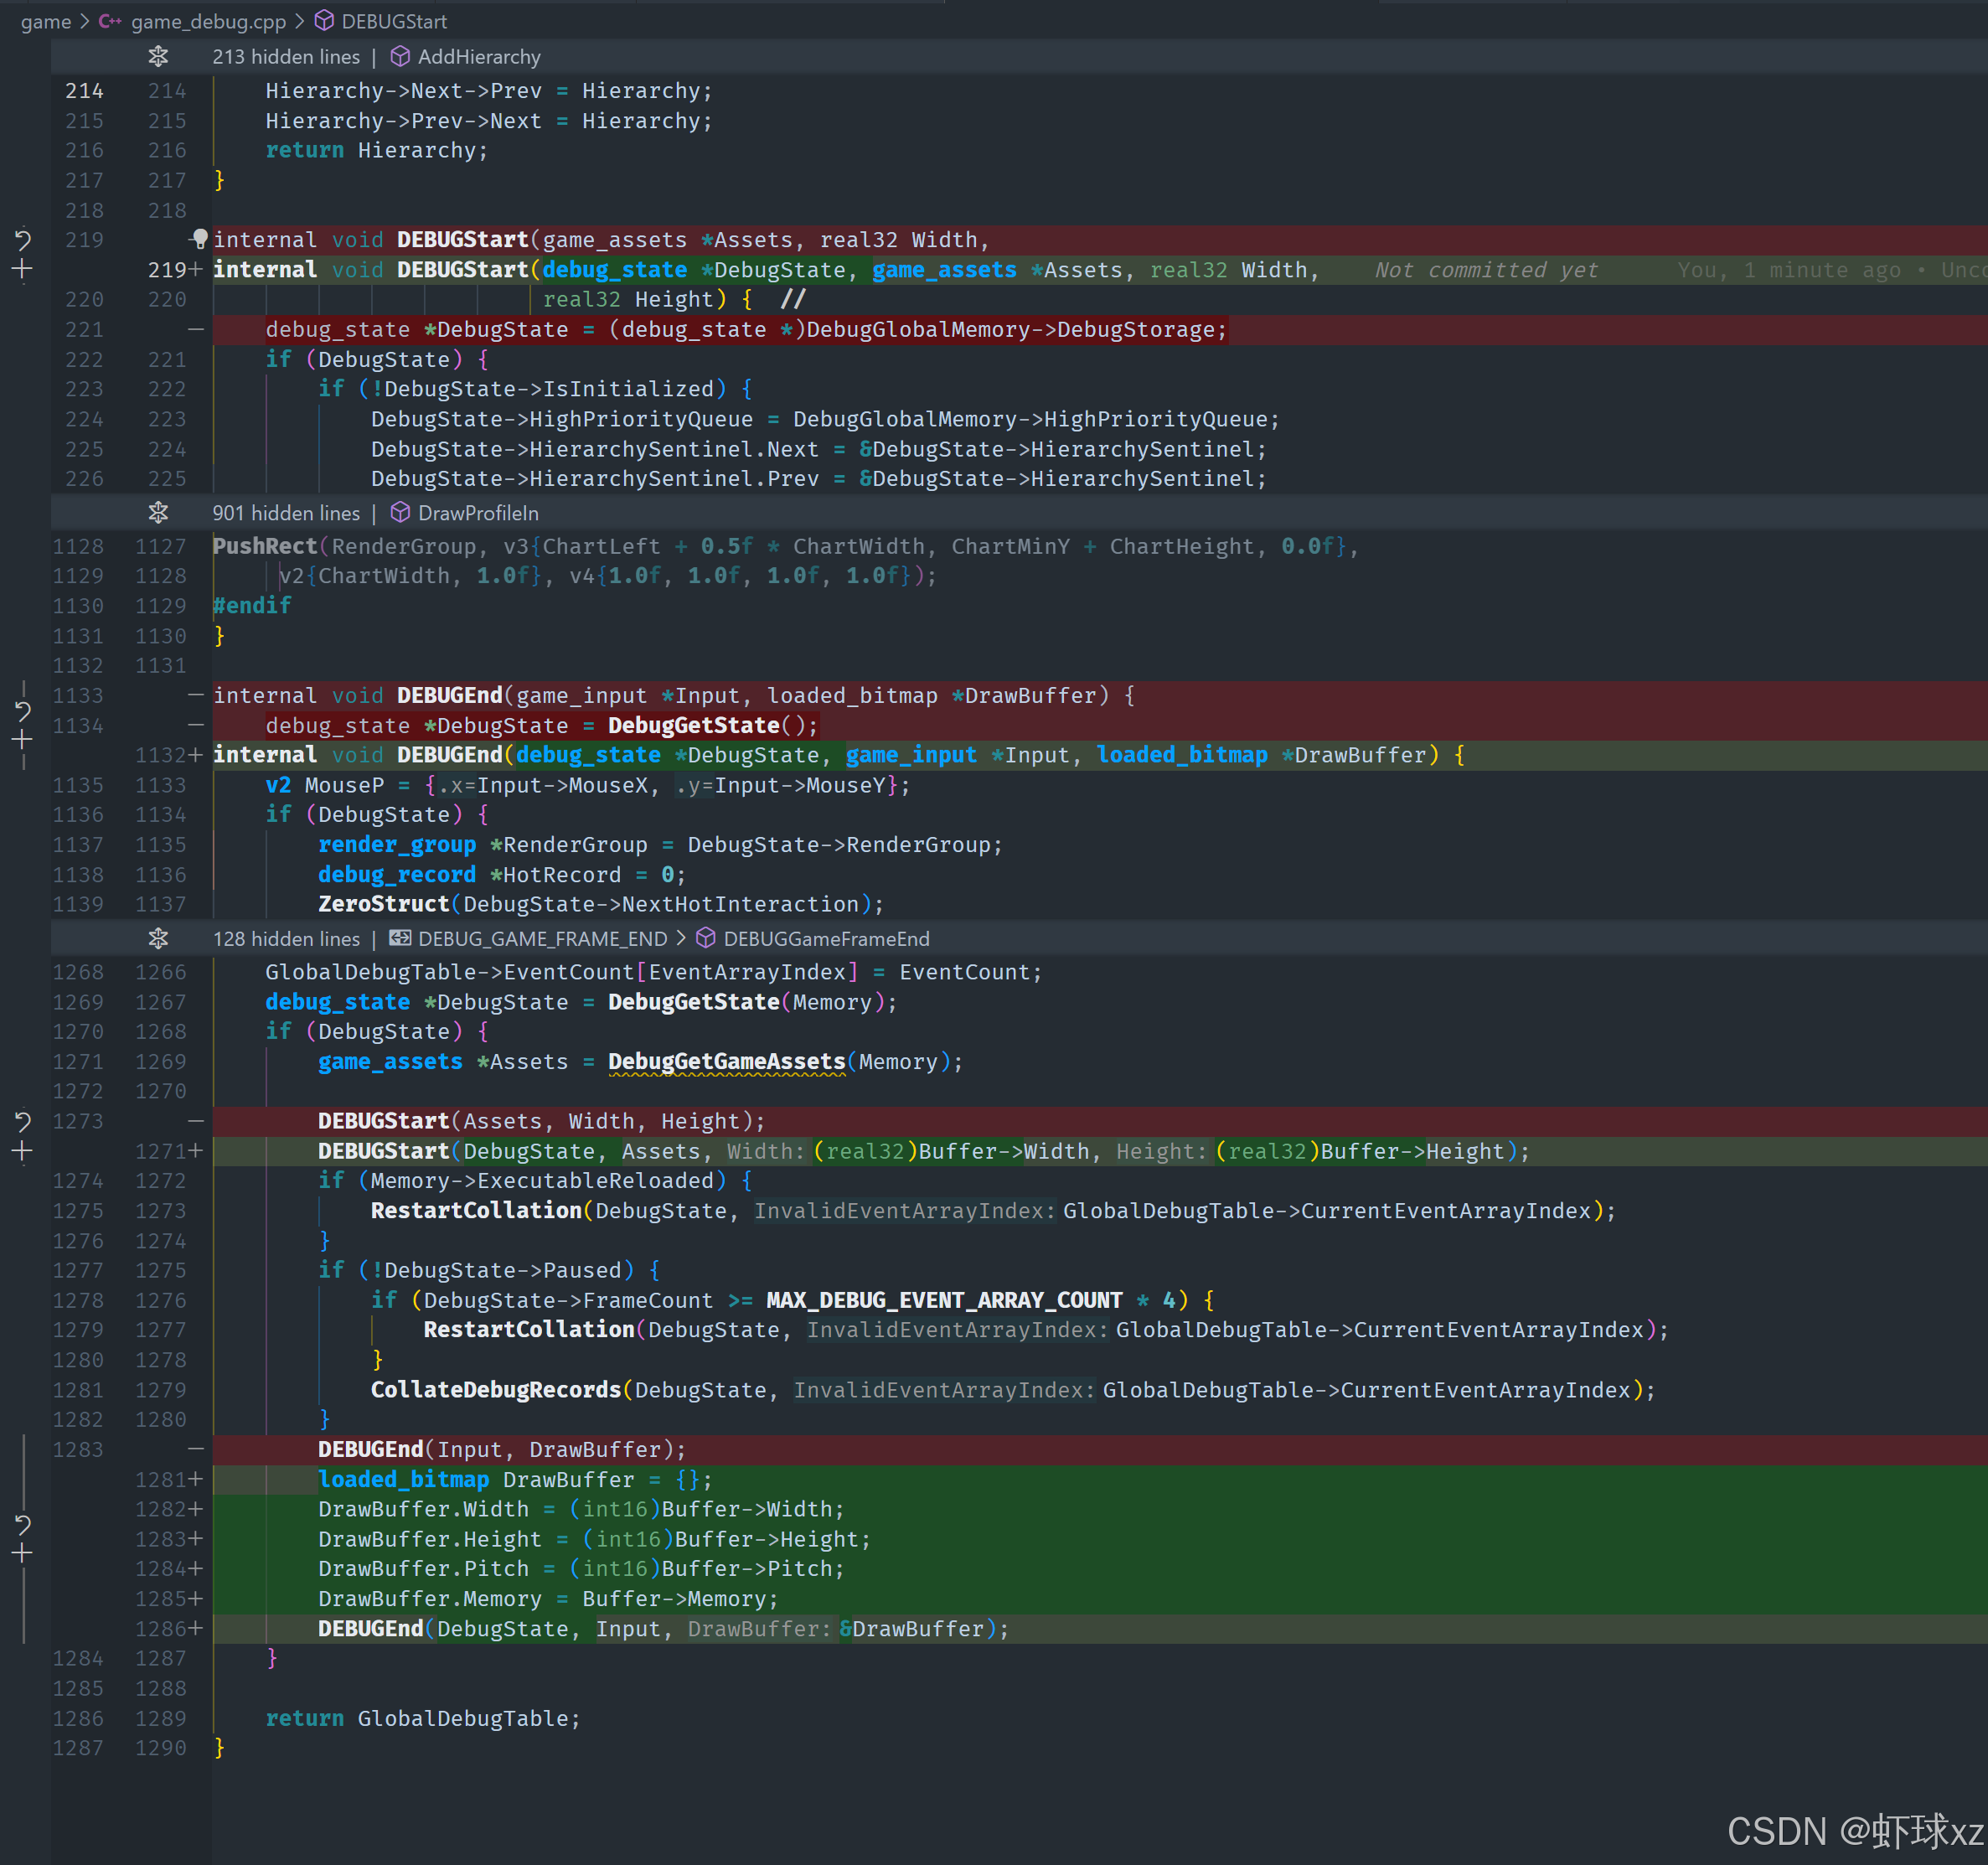Expand the 213 hidden lines region
Image resolution: width=1988 pixels, height=1865 pixels.
click(x=158, y=57)
